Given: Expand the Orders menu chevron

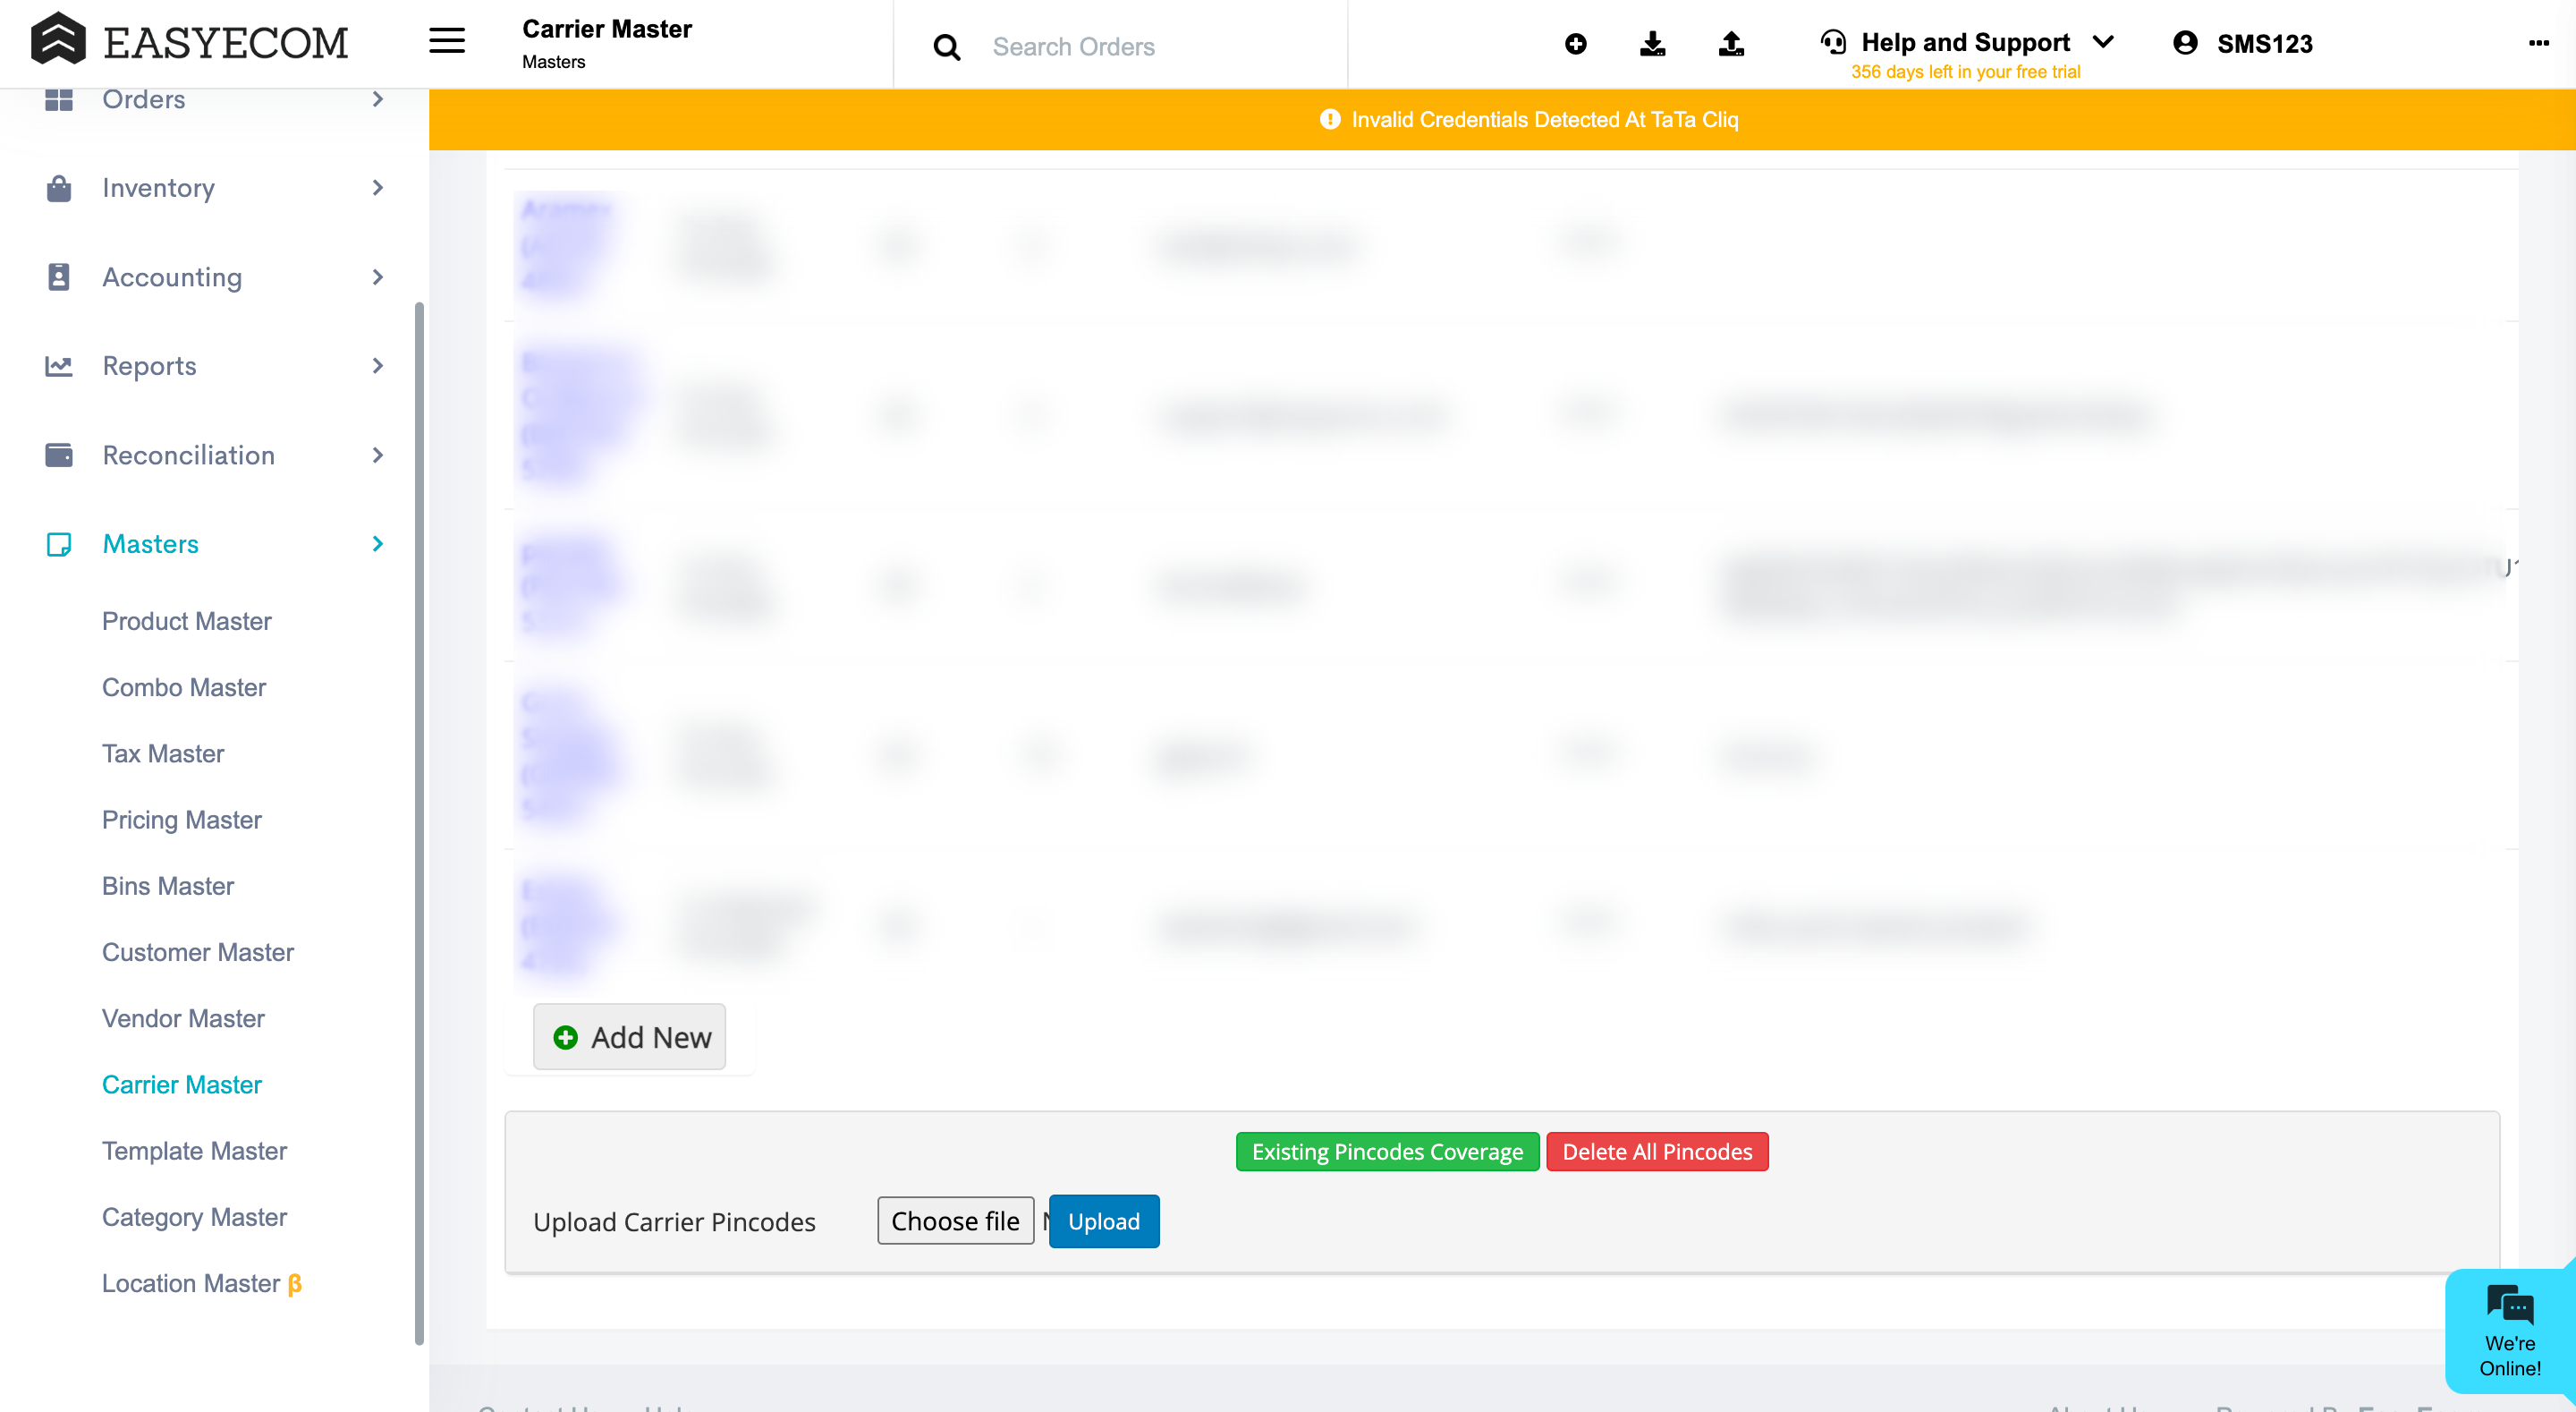Looking at the screenshot, I should coord(378,99).
